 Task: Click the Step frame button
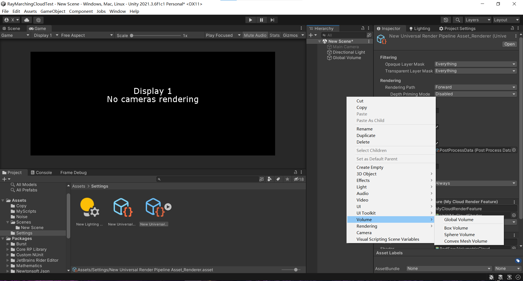[272, 20]
